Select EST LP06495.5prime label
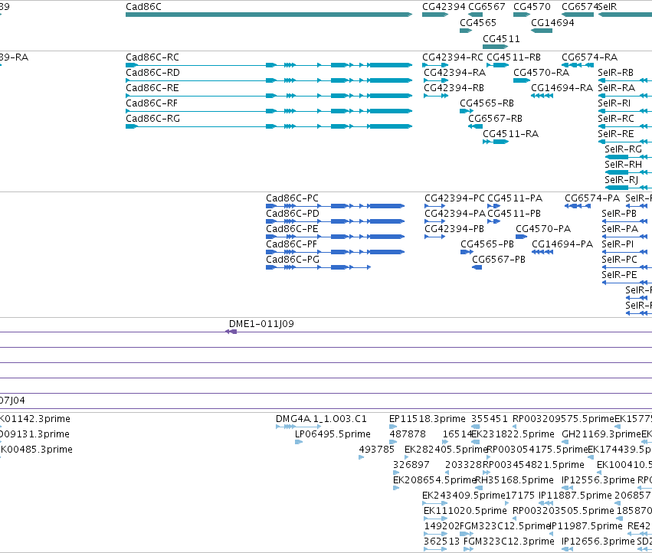The height and width of the screenshot is (553, 652). 333,434
